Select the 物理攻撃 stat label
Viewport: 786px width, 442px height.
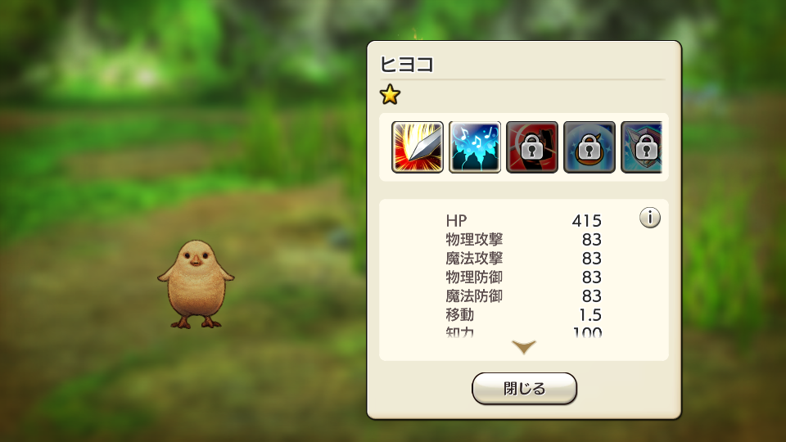[x=474, y=240]
